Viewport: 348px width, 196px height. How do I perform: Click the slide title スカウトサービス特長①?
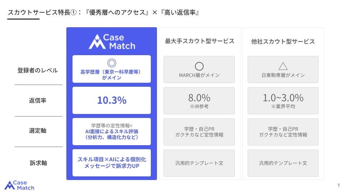pyautogui.click(x=42, y=12)
